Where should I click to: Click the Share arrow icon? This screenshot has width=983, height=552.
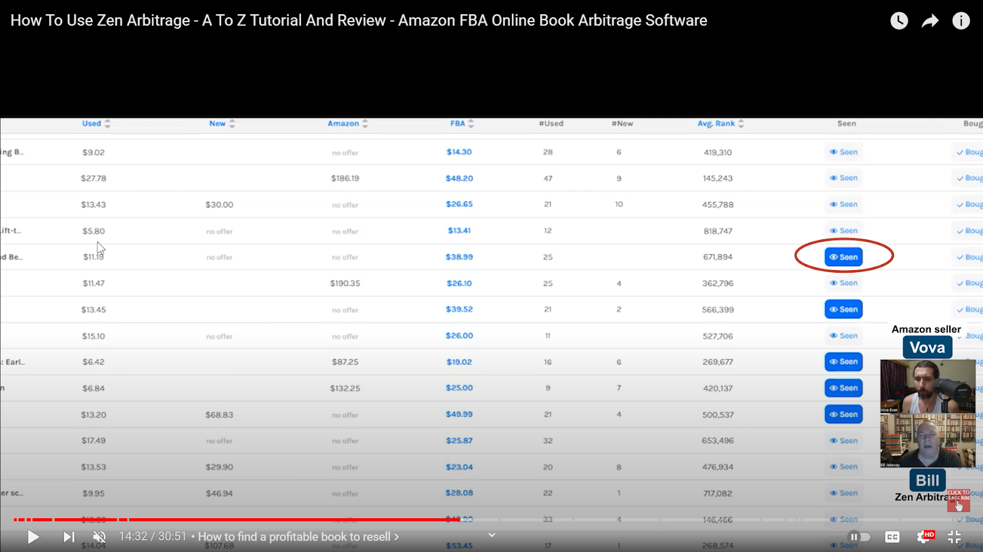click(930, 21)
